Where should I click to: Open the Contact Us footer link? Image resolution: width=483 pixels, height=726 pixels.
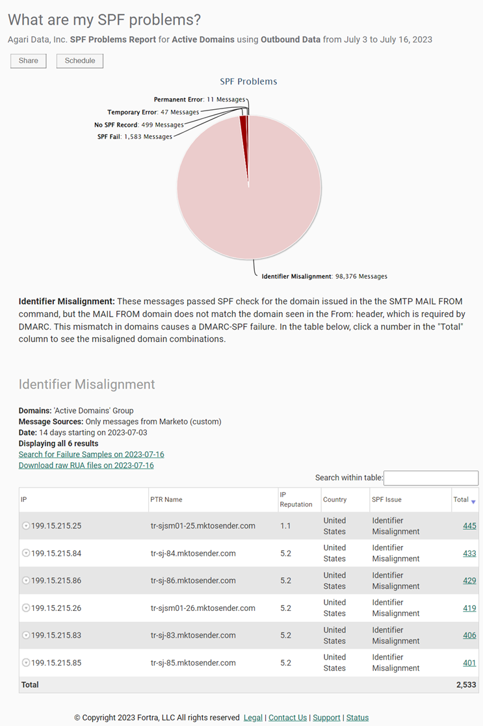[x=287, y=717]
